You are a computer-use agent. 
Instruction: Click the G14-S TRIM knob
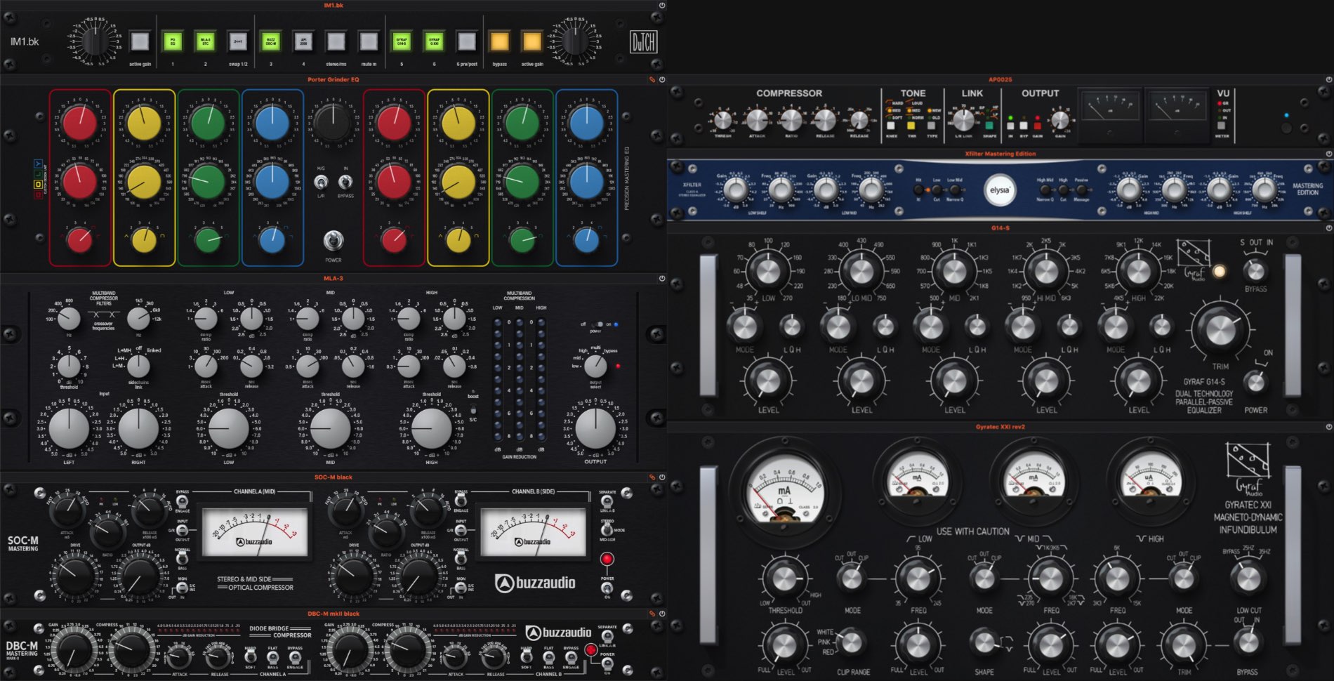click(x=1220, y=331)
